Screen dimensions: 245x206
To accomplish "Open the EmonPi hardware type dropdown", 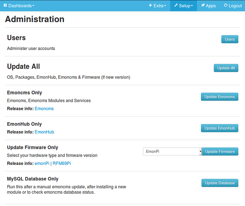I will click(173, 152).
